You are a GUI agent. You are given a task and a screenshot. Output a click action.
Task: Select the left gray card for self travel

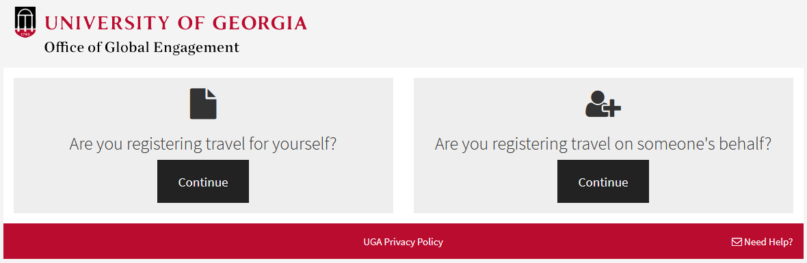(203, 146)
